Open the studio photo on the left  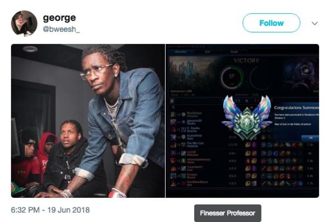coord(88,121)
